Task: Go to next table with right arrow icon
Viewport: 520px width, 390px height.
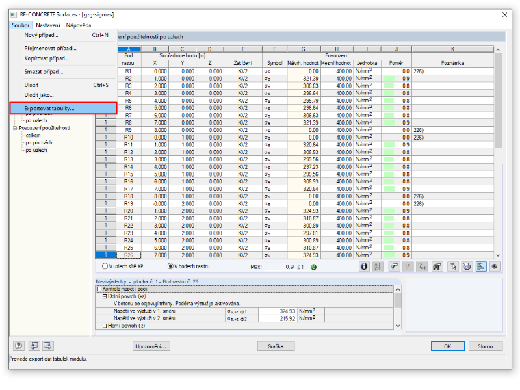Action: [x=48, y=346]
